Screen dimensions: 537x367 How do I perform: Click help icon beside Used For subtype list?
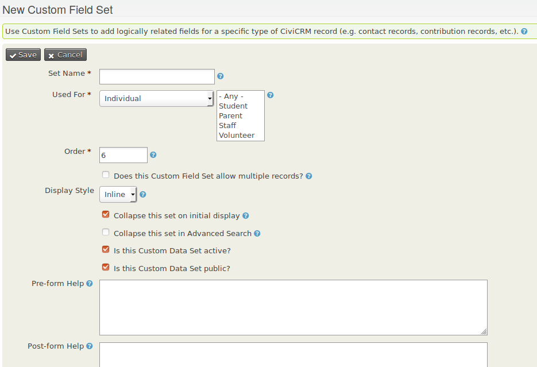click(x=271, y=95)
